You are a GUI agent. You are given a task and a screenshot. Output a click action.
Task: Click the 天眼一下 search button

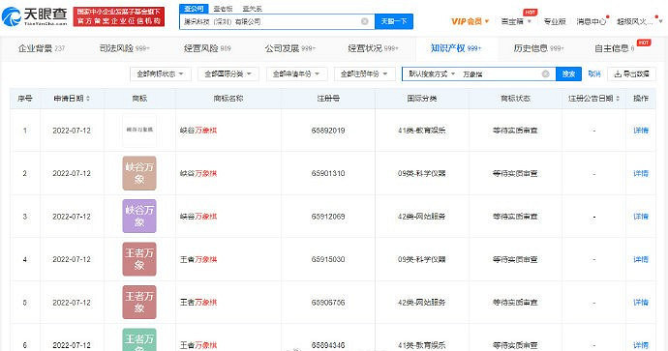[x=394, y=21]
